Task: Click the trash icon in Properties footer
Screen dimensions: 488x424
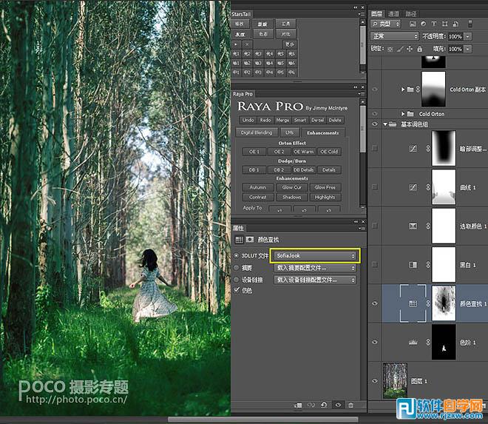Action: 350,405
